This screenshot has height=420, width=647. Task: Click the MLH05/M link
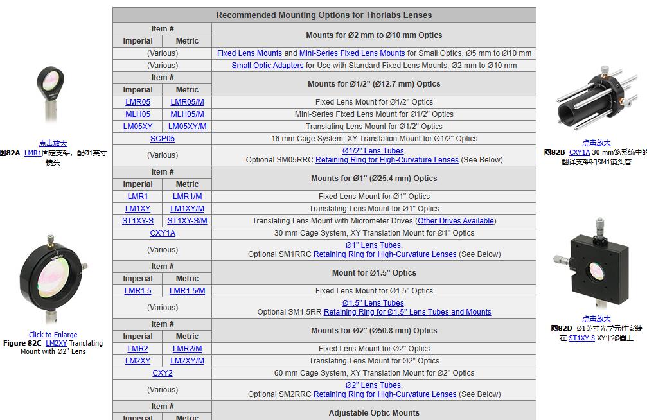[187, 114]
